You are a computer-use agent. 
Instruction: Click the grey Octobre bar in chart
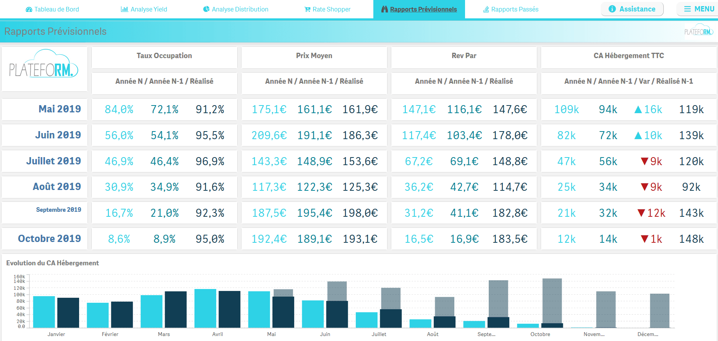(552, 300)
